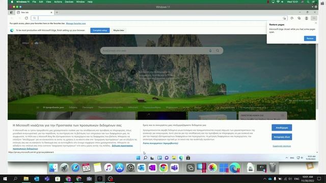The width and height of the screenshot is (326, 183).
Task: Open Edge Settings and more menu
Action: (x=314, y=18)
